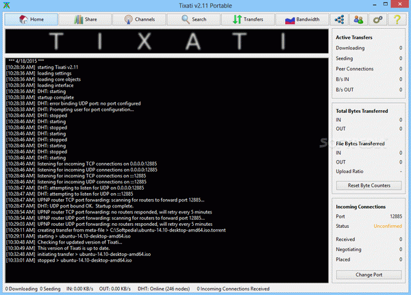The image size is (411, 295).
Task: Click log line 'starting Tixati v2.11'
Action: pos(42,67)
